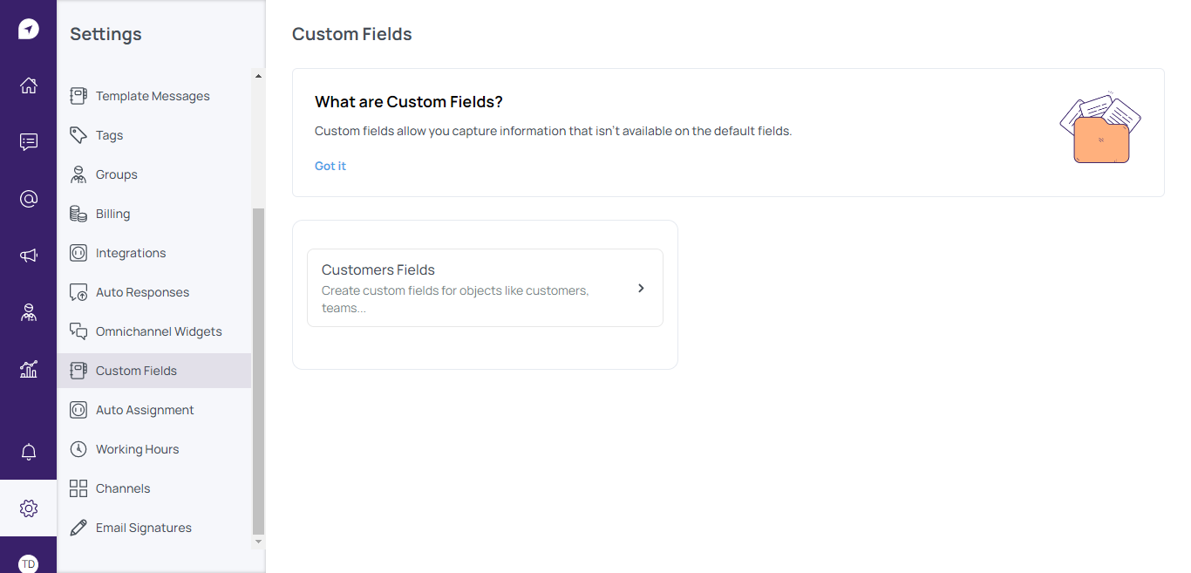Click the mentions at-sign icon
Image resolution: width=1191 pixels, height=573 pixels.
[29, 199]
